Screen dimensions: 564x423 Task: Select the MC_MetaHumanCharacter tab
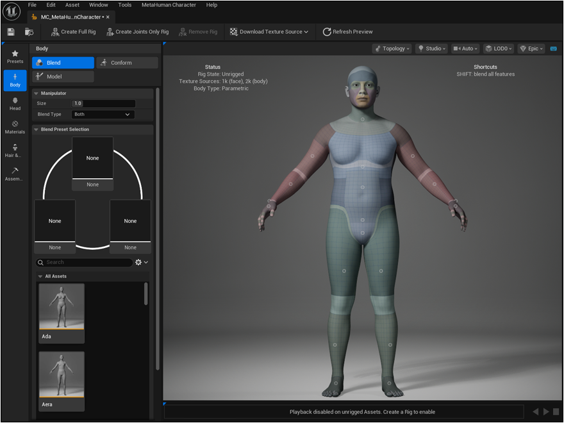70,17
